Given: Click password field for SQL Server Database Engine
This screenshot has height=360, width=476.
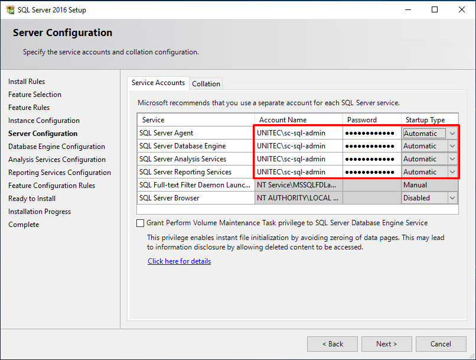Looking at the screenshot, I should [372, 146].
